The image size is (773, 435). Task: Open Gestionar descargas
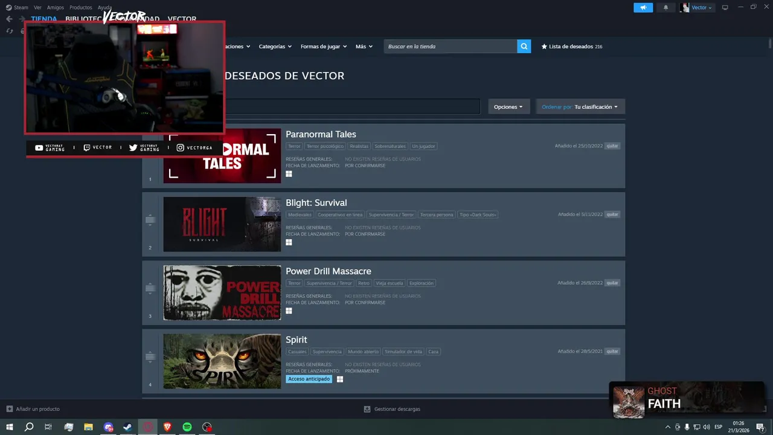pyautogui.click(x=392, y=409)
